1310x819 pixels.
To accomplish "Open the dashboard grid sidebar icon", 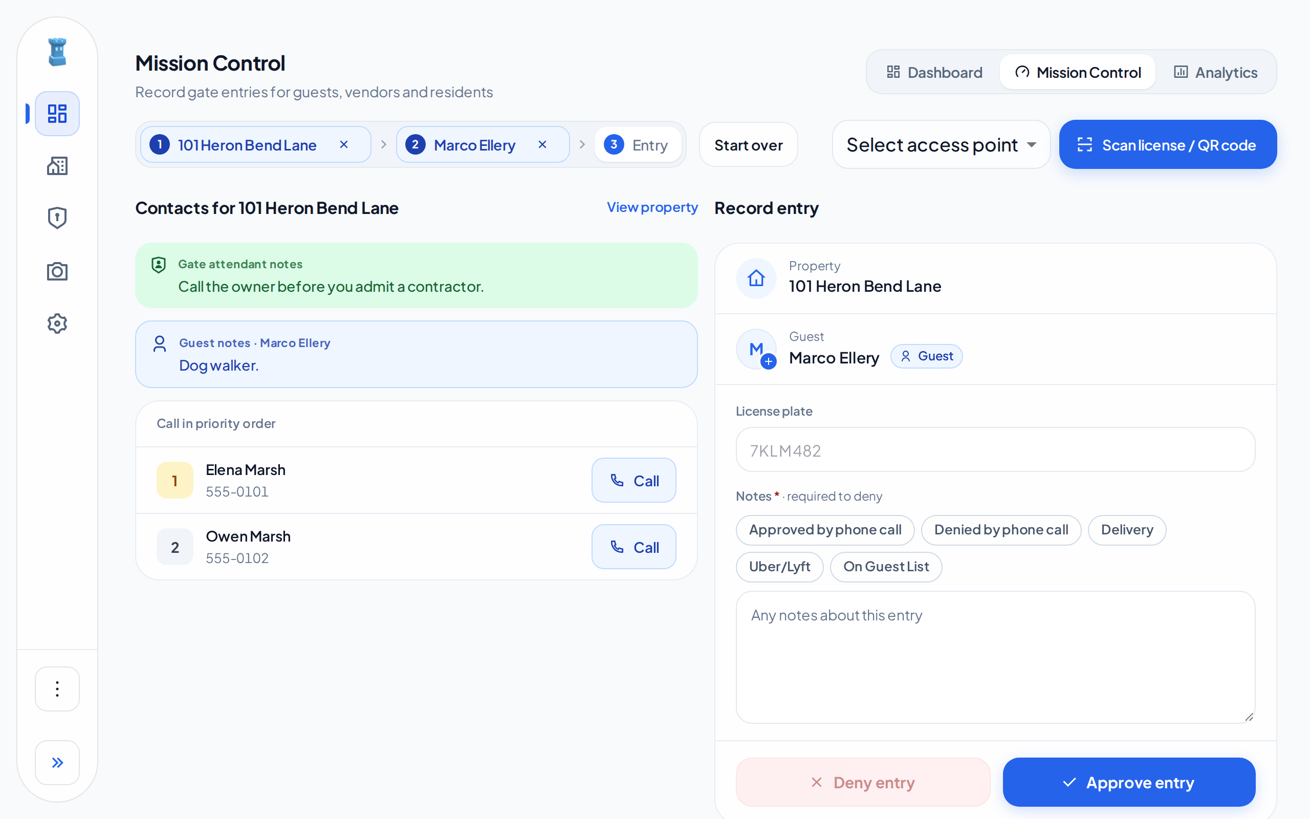I will (57, 114).
